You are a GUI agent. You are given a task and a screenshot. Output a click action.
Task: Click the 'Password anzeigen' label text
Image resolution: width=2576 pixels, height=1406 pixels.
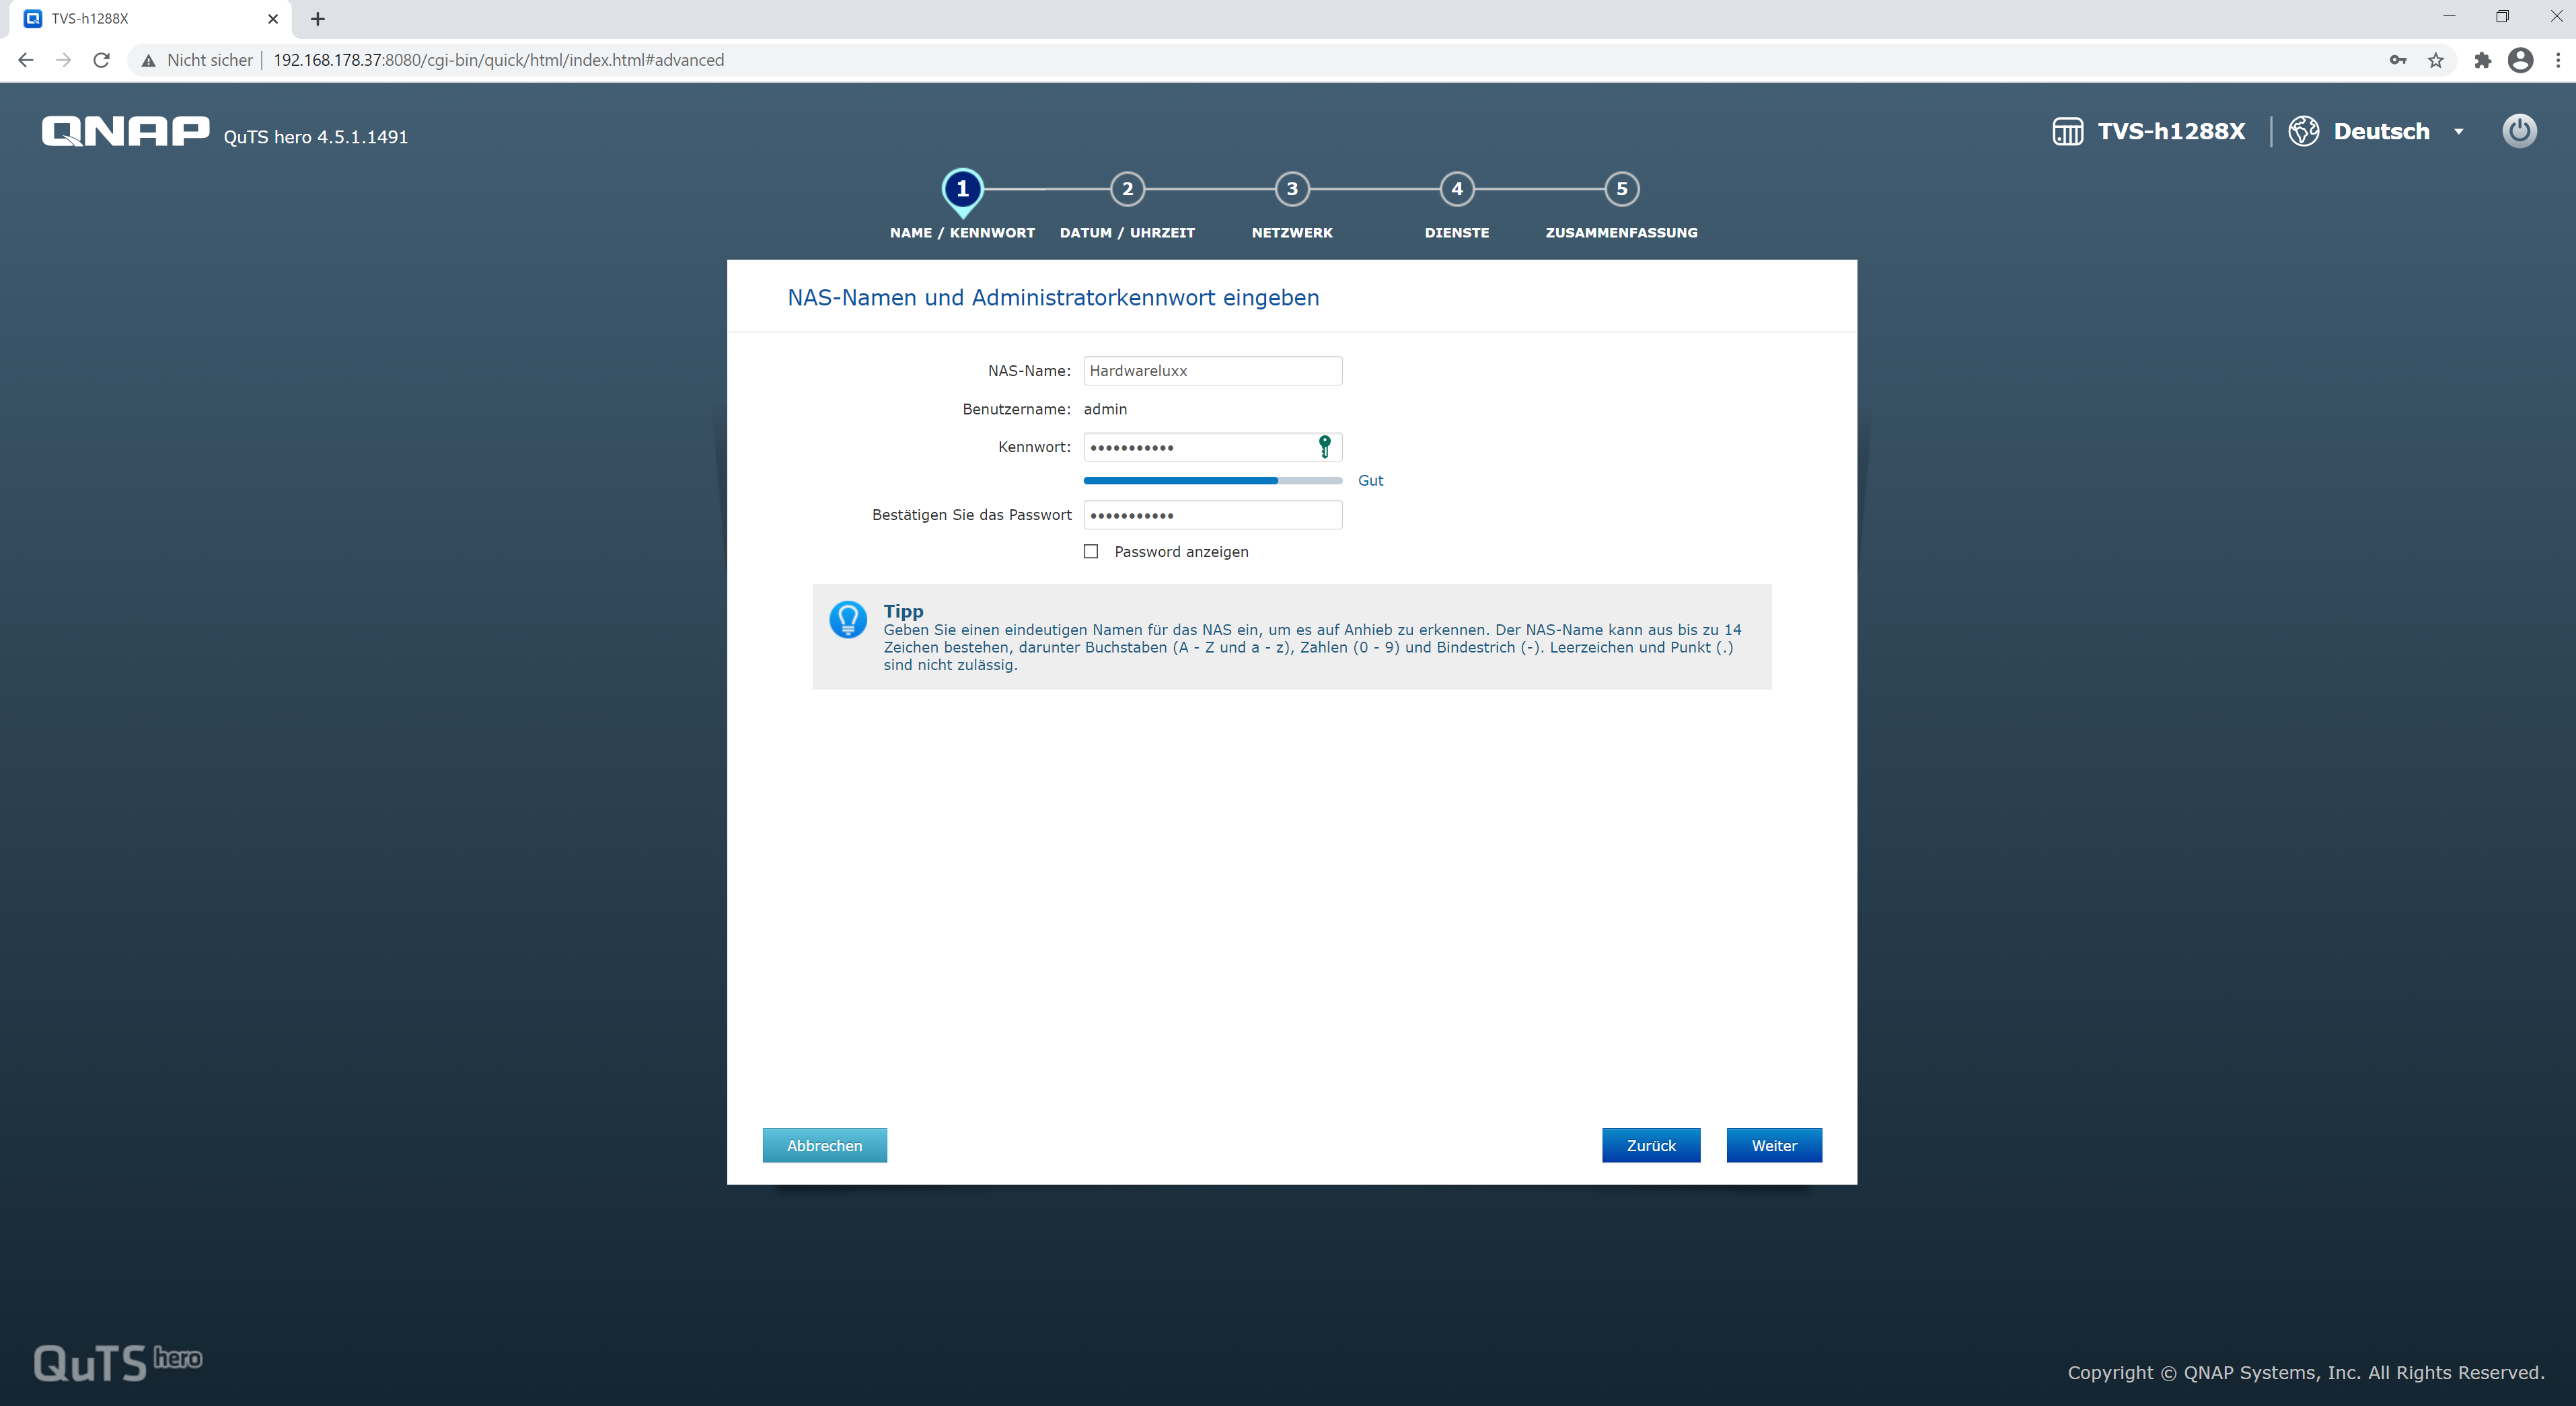pyautogui.click(x=1181, y=551)
